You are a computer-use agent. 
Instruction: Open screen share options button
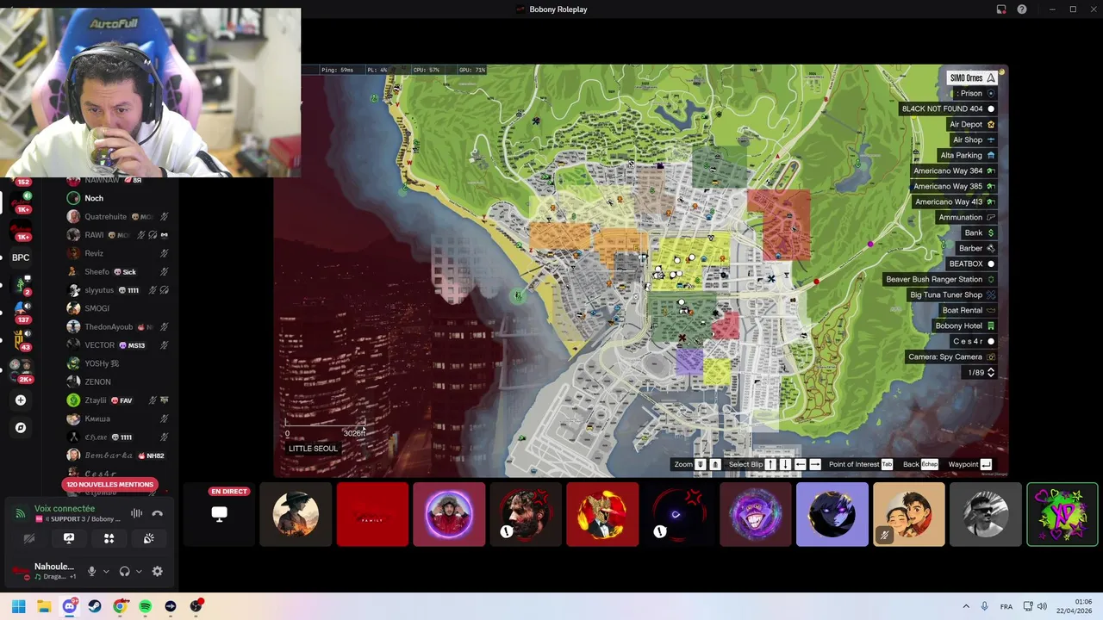tap(69, 538)
